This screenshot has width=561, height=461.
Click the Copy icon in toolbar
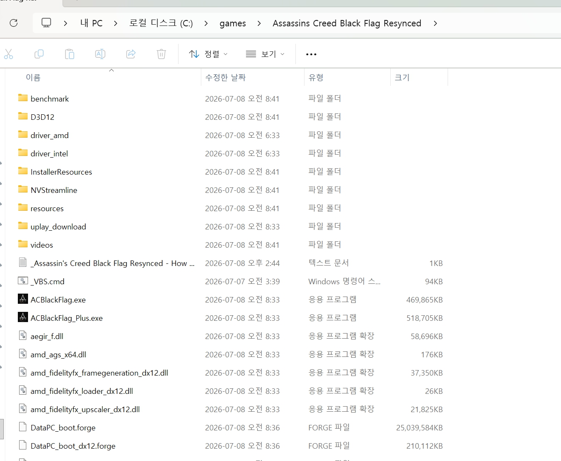click(39, 54)
